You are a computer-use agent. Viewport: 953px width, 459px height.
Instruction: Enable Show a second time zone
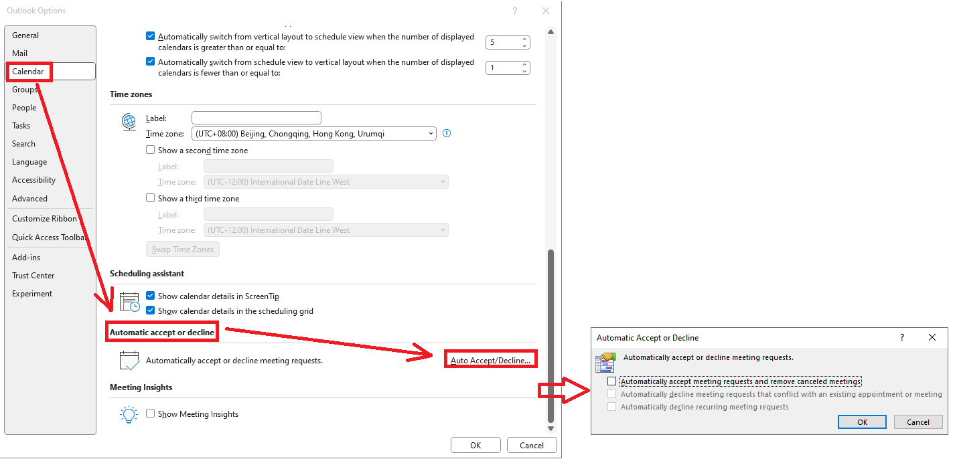pyautogui.click(x=150, y=151)
